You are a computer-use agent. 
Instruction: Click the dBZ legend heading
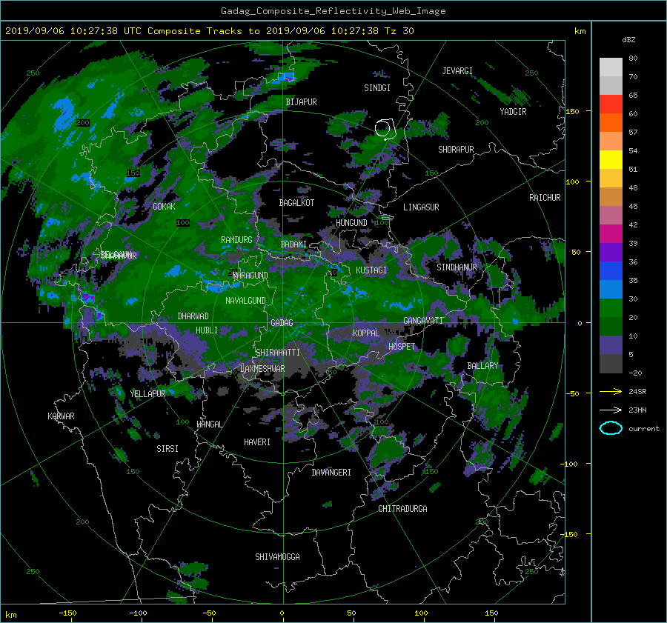tap(628, 40)
